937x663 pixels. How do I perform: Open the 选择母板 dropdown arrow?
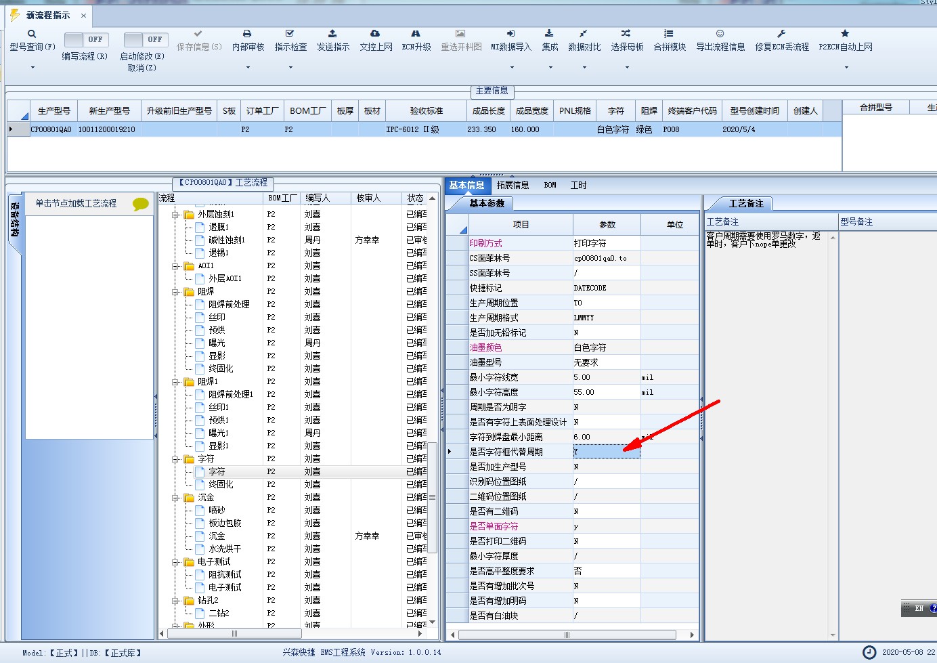[627, 67]
